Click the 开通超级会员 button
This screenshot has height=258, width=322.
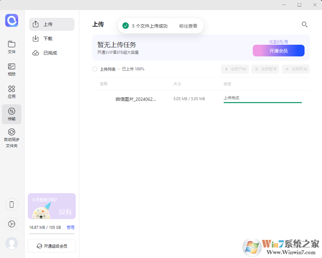point(52,246)
